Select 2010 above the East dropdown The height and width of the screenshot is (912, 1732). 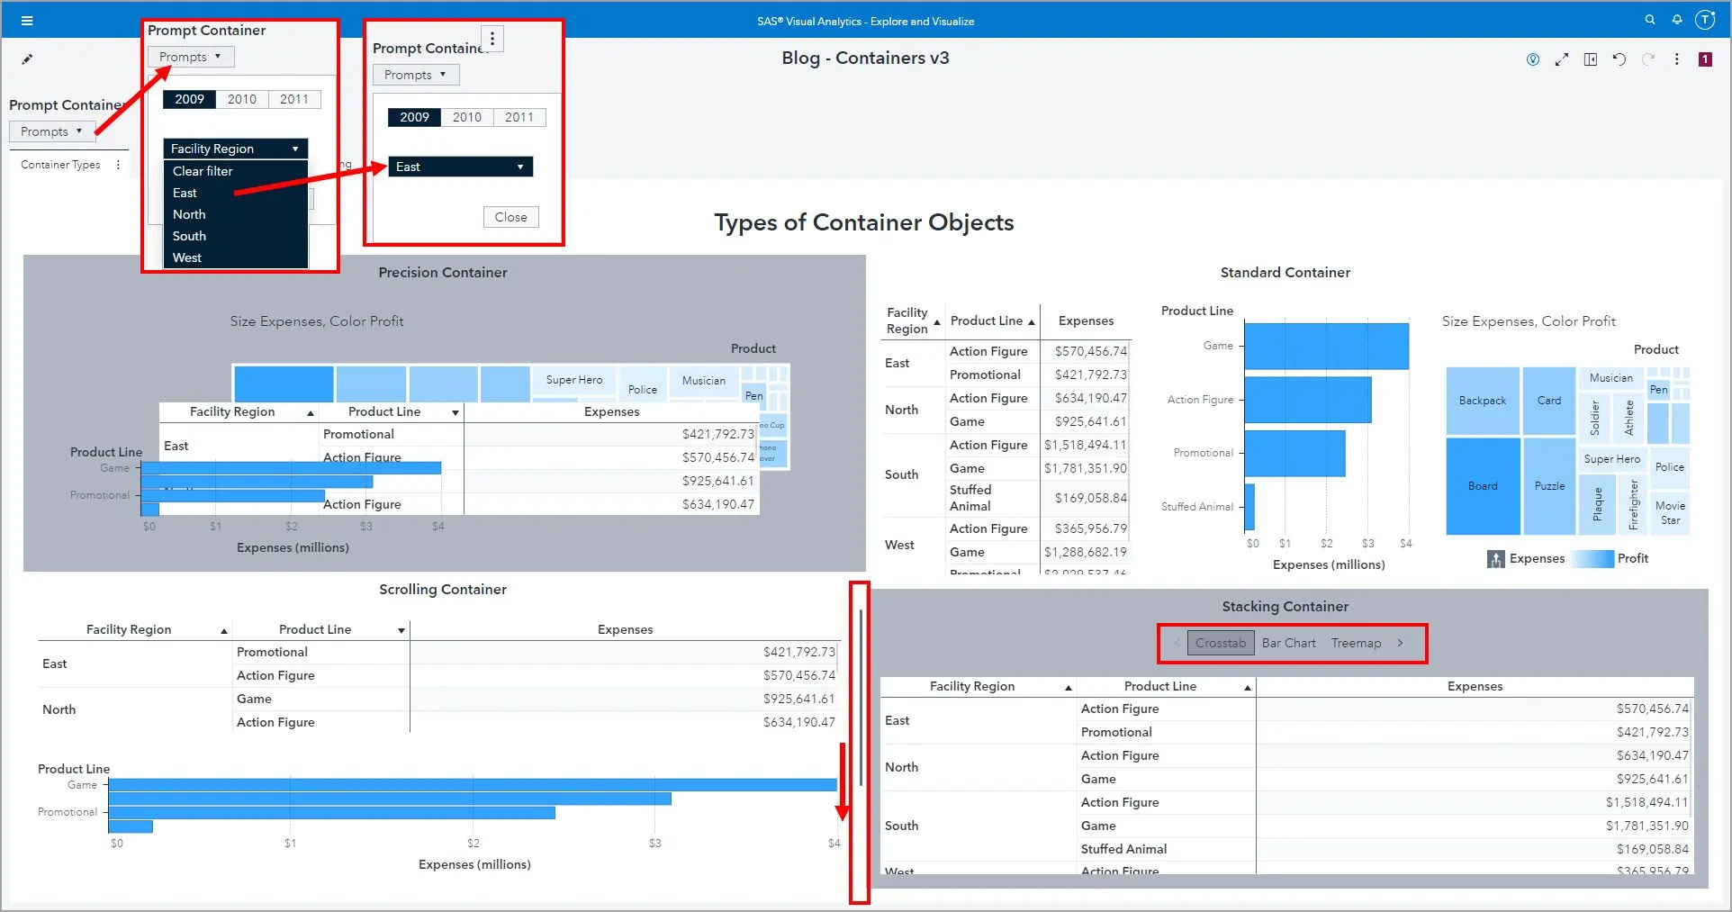pyautogui.click(x=466, y=117)
